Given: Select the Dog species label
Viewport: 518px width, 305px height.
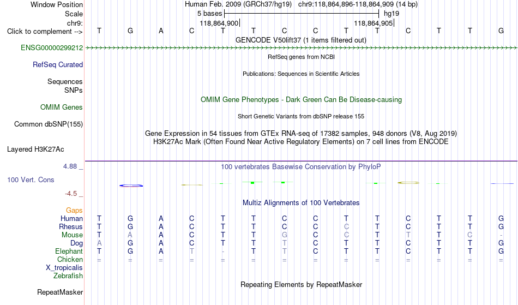Looking at the screenshot, I should 77,243.
